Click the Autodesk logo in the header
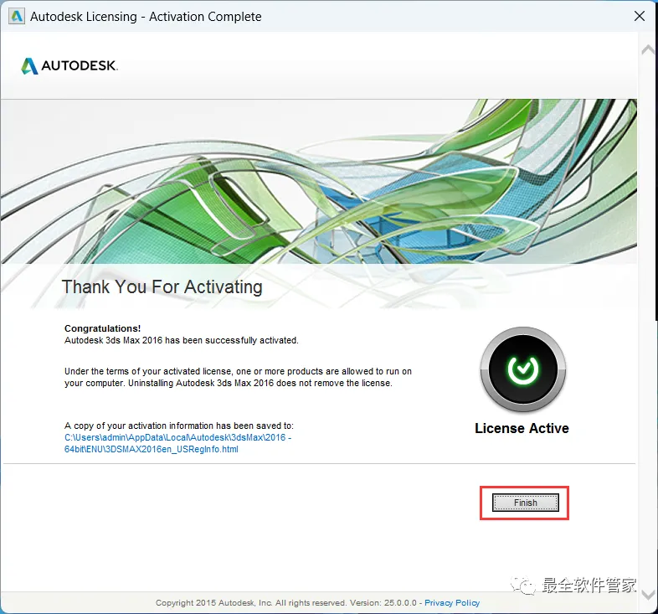 69,66
